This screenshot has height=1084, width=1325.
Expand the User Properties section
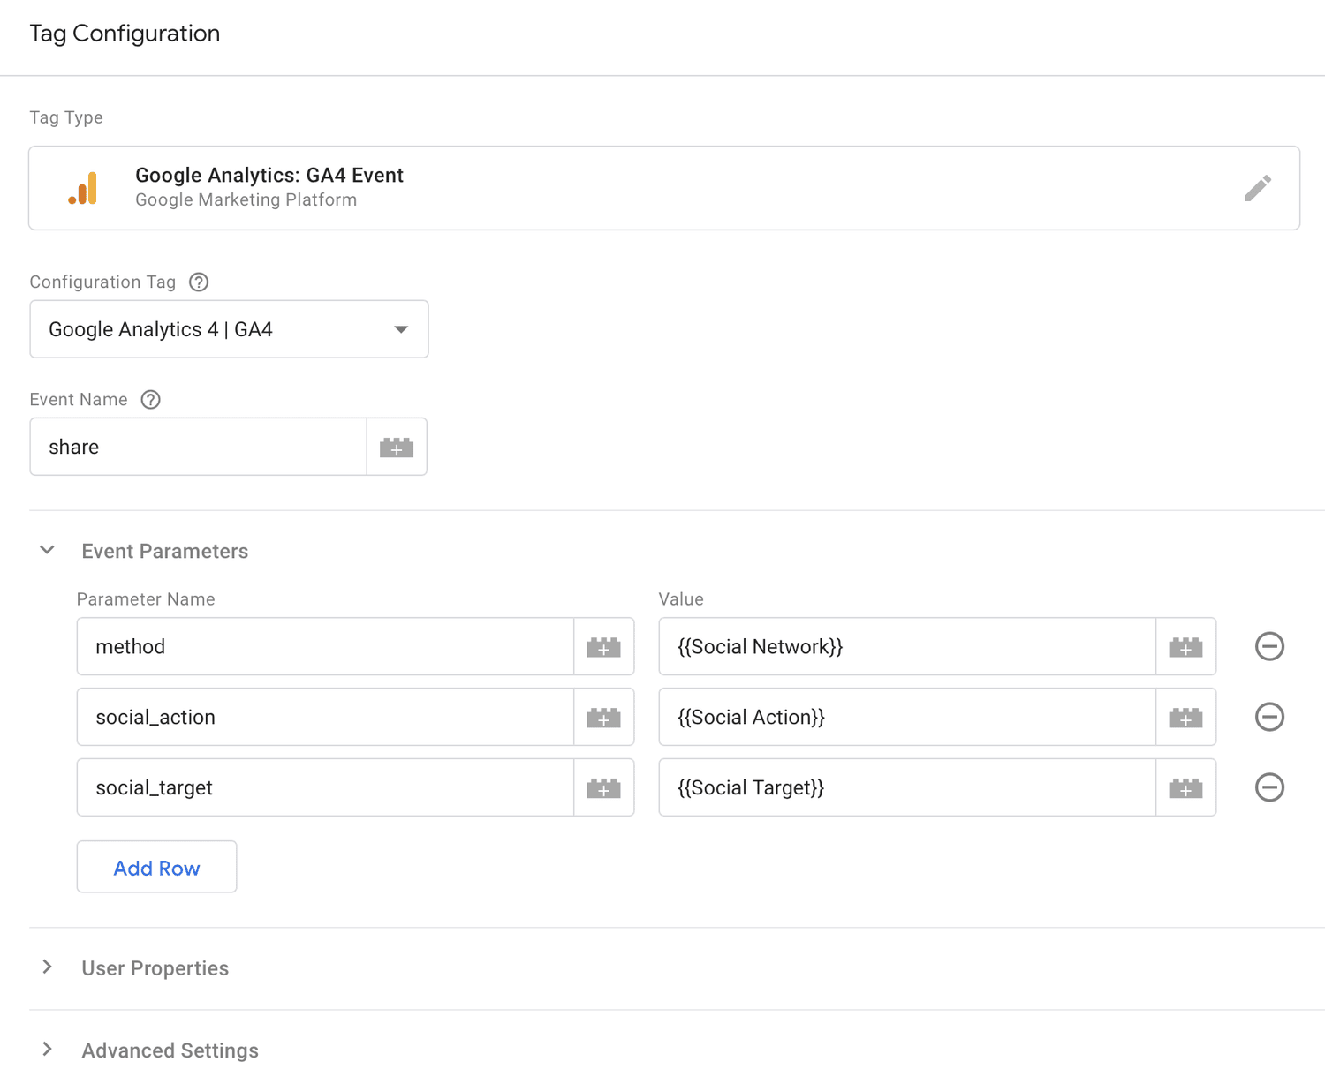(x=47, y=967)
